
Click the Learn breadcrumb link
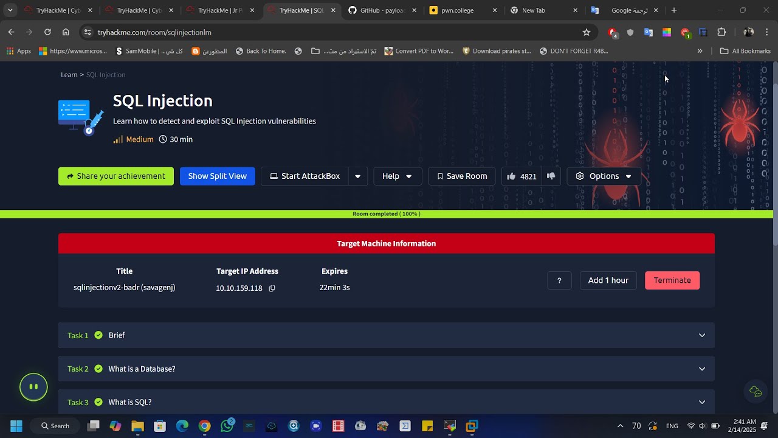tap(69, 75)
